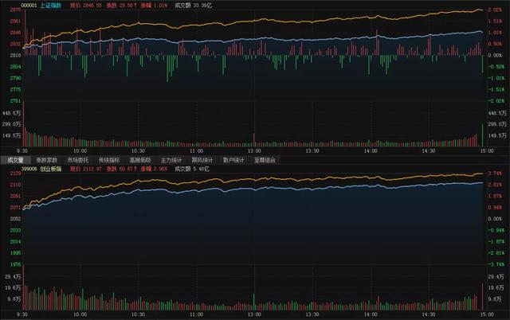
Task: Click the 2129 price axis label
Action: pos(15,174)
